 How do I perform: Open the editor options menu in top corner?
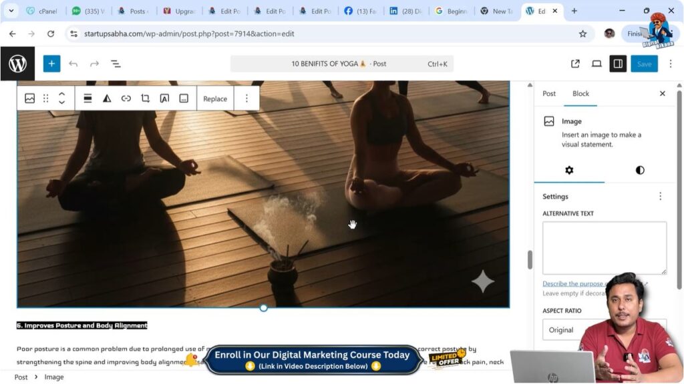coord(671,63)
